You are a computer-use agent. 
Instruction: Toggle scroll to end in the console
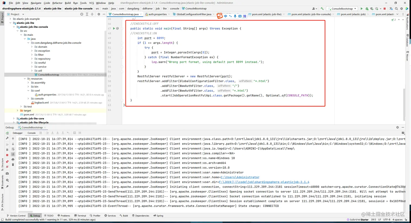(x=13, y=154)
